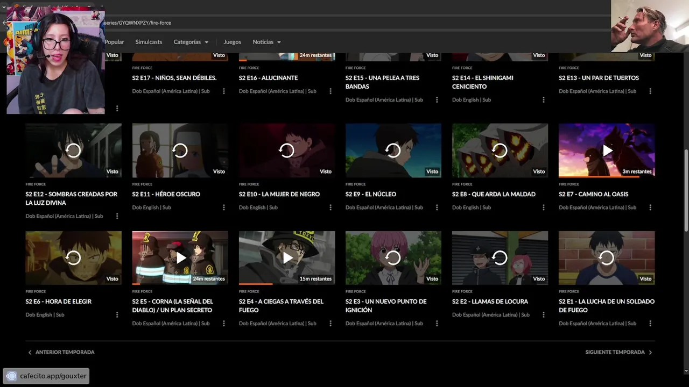Open S2 E9 El Núcleo title link
This screenshot has width=689, height=387.
[371, 194]
